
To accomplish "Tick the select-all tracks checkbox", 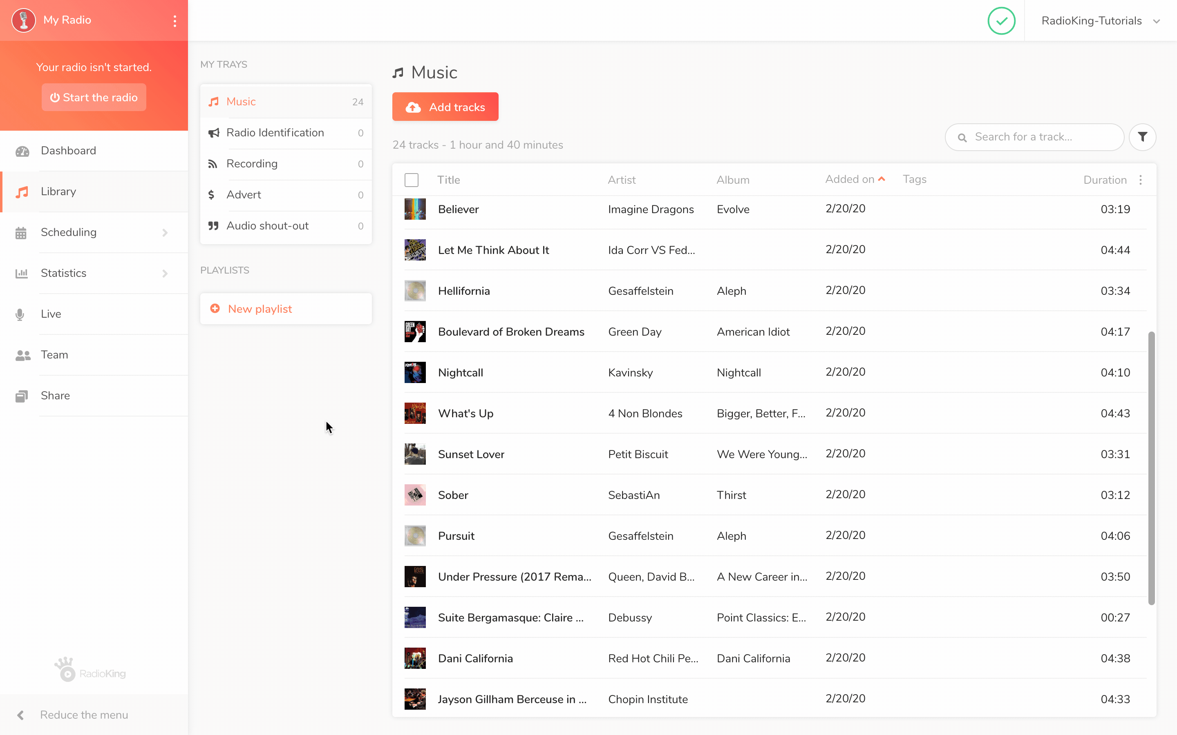I will 412,180.
